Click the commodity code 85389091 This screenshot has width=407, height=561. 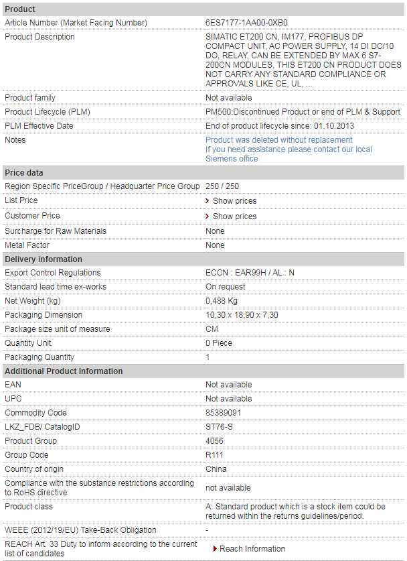tap(224, 413)
